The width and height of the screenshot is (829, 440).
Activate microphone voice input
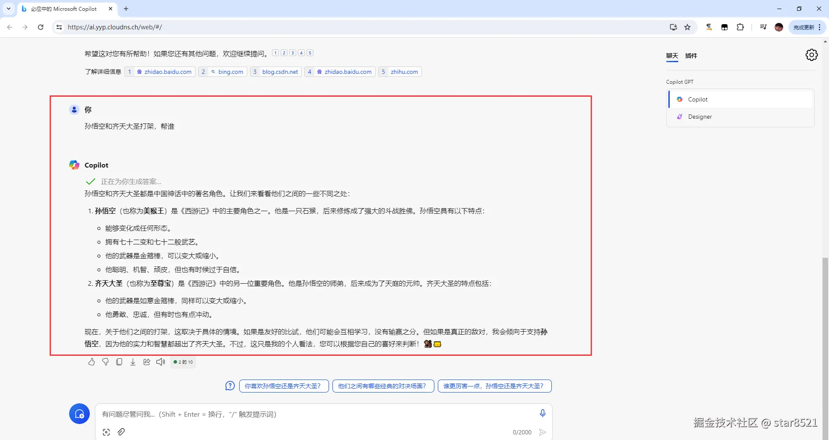(543, 413)
